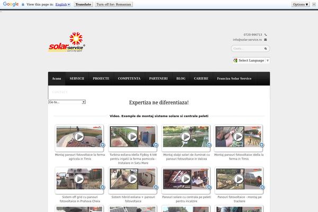Click the Solar-Service logo
The height and width of the screenshot is (212, 318).
point(67,42)
